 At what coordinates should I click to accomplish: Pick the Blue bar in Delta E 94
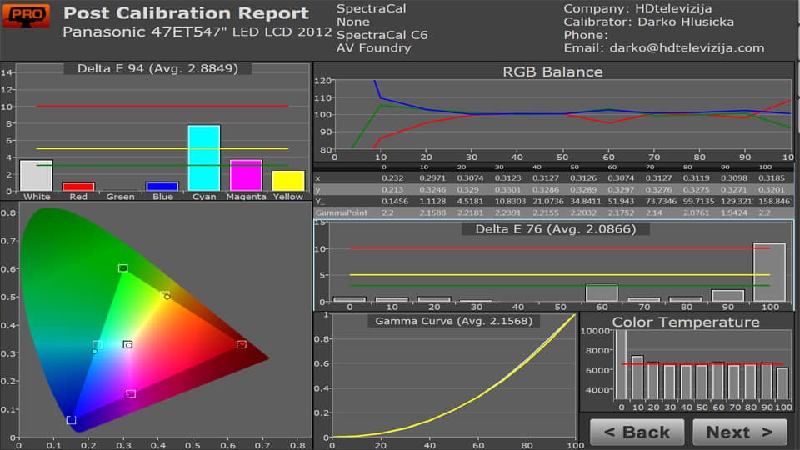pos(162,187)
